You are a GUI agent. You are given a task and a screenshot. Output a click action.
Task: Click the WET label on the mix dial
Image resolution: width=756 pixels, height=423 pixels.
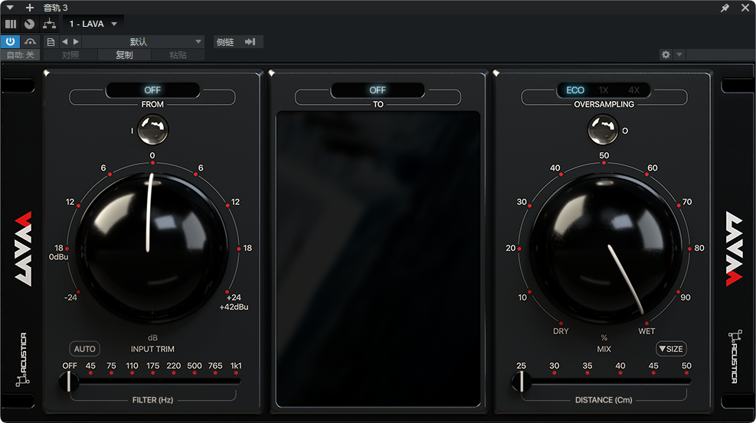point(646,331)
